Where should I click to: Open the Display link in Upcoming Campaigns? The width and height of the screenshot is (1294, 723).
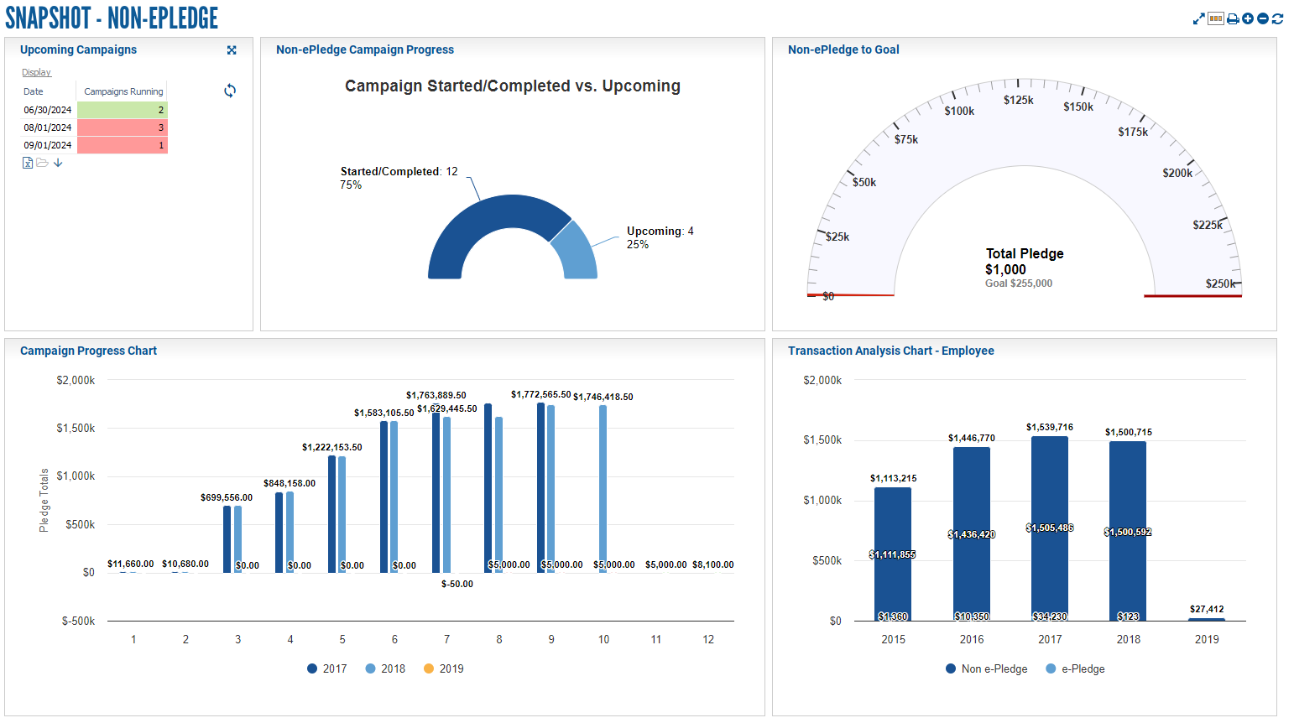coord(36,72)
